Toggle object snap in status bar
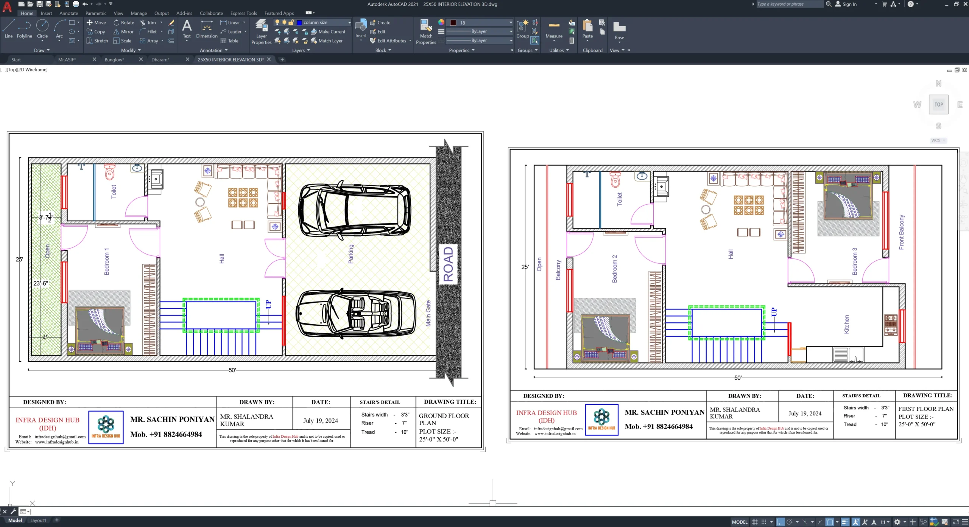This screenshot has width=969, height=527. tap(830, 522)
